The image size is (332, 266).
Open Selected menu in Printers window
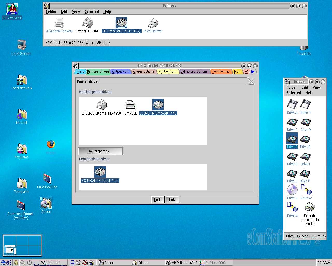pyautogui.click(x=92, y=11)
